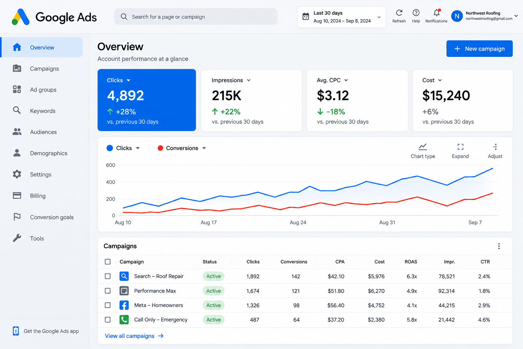Image resolution: width=523 pixels, height=349 pixels.
Task: Click the phone icon for Google Ads app
Action: click(x=16, y=331)
